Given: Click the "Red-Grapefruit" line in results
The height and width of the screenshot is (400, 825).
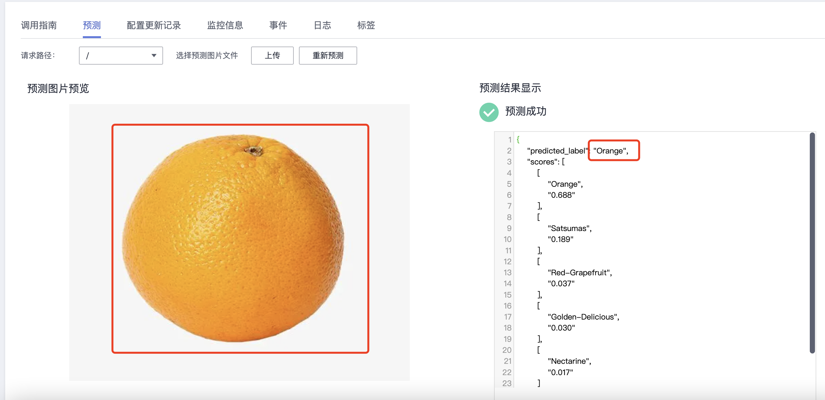Looking at the screenshot, I should 579,273.
